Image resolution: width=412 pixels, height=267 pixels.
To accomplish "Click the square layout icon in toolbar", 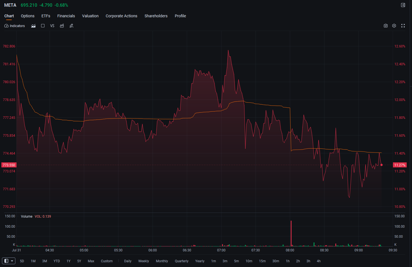I will coord(43,26).
